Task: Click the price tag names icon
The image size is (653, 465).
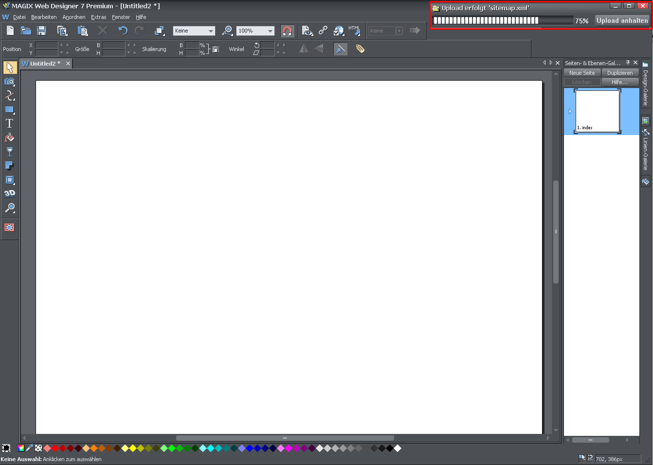Action: tap(360, 49)
